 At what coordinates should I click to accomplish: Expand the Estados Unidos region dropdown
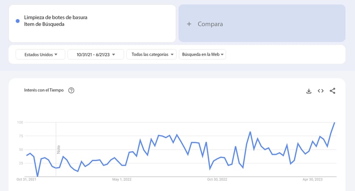pos(41,54)
